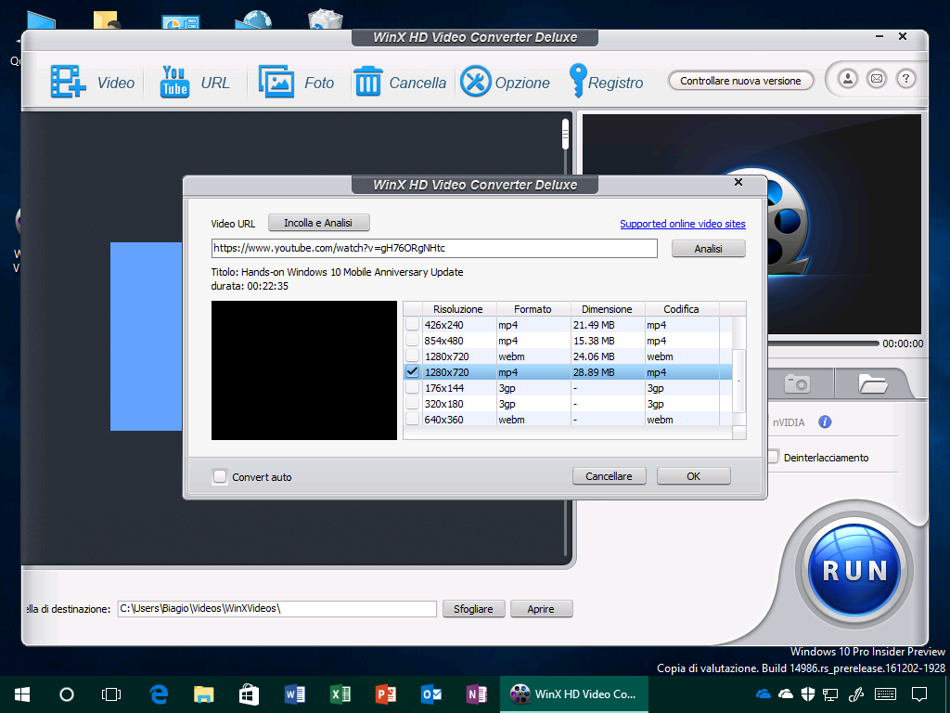
Task: Open Task View in the taskbar
Action: pos(111,694)
